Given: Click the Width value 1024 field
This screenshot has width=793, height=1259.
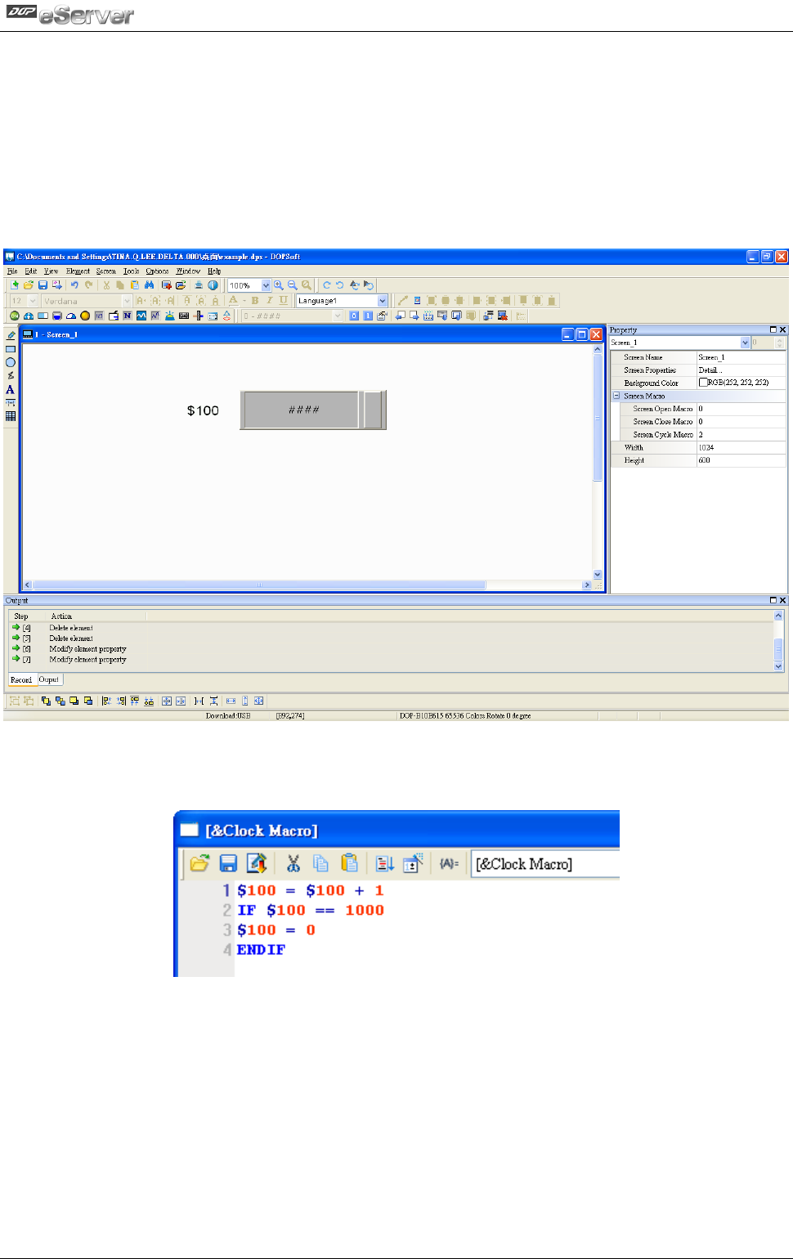Looking at the screenshot, I should point(741,448).
